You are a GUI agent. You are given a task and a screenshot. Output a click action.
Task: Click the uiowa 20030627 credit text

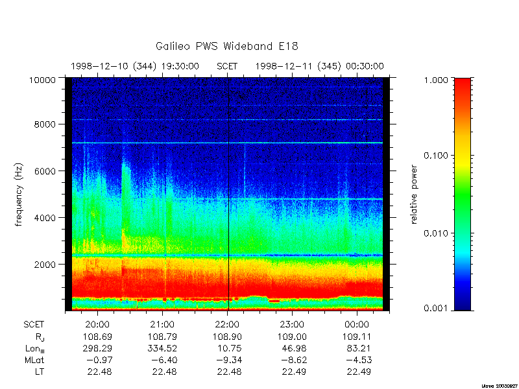[500, 386]
